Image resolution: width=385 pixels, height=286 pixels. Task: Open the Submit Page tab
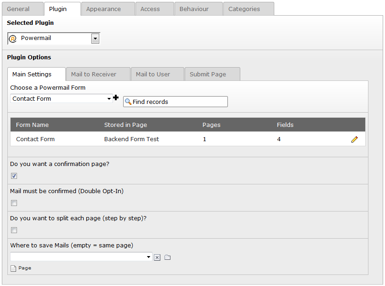208,74
